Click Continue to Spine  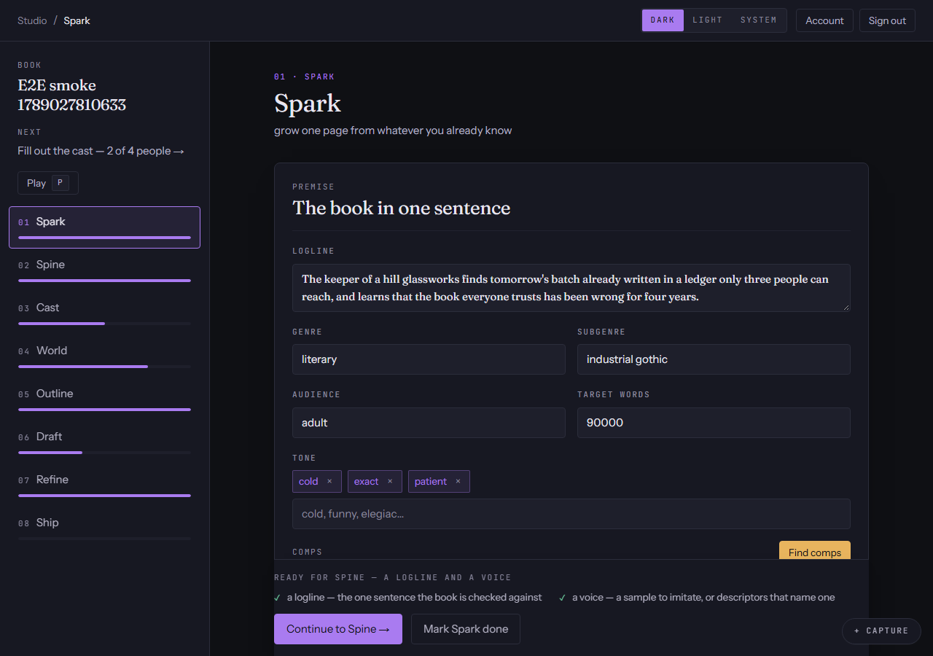(338, 629)
